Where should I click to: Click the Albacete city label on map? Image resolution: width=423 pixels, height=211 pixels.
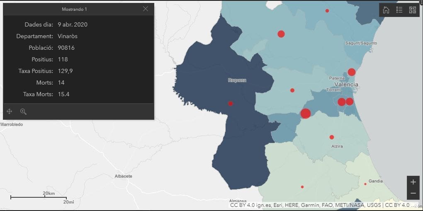(x=123, y=176)
